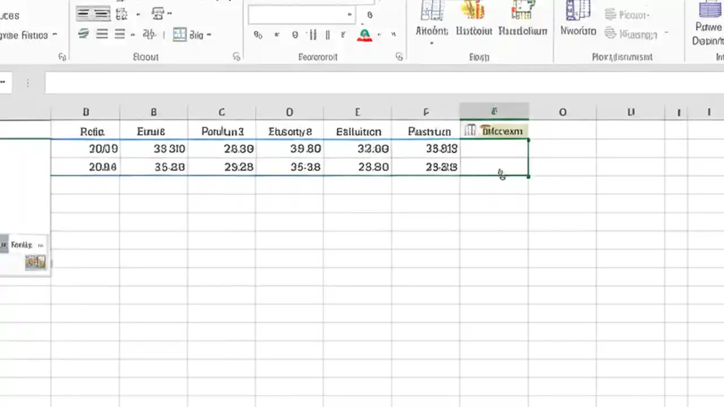Toggle center text alignment

pos(102,34)
